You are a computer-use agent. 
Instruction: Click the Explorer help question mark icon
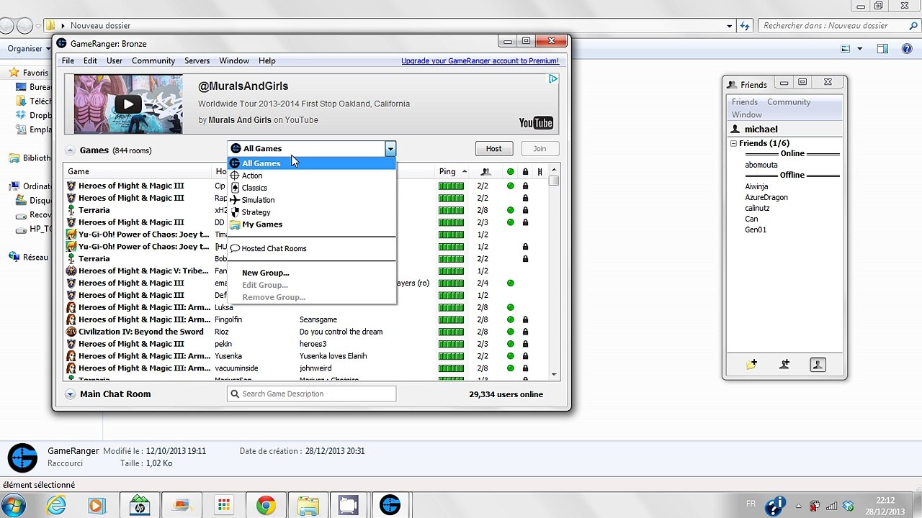[x=908, y=49]
